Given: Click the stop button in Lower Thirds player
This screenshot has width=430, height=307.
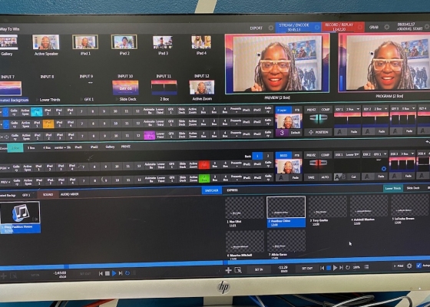Looking at the screenshot, I should [329, 268].
